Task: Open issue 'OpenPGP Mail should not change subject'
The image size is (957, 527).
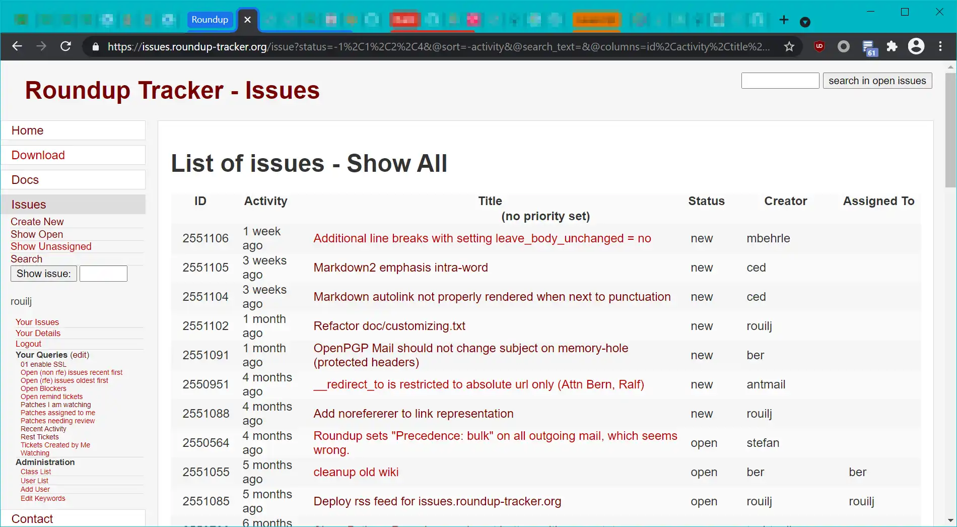Action: (471, 355)
